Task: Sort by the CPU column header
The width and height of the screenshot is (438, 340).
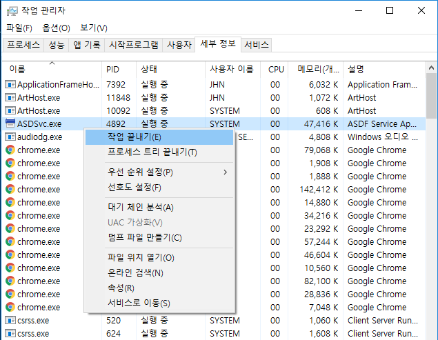Action: (274, 69)
